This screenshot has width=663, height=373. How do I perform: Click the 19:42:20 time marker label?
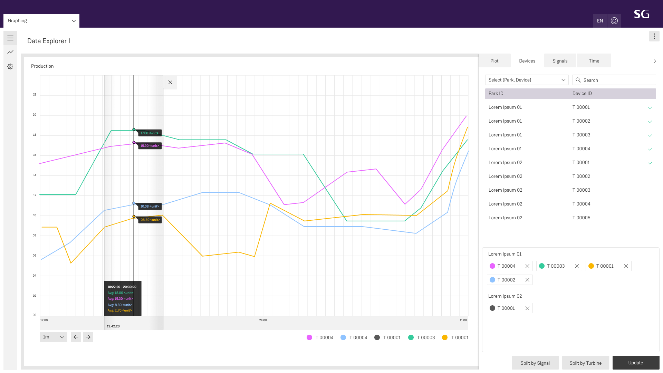(113, 326)
